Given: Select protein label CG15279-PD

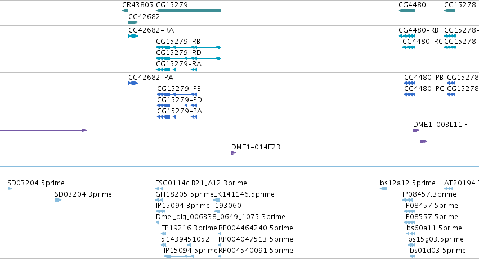Looking at the screenshot, I should [x=180, y=100].
